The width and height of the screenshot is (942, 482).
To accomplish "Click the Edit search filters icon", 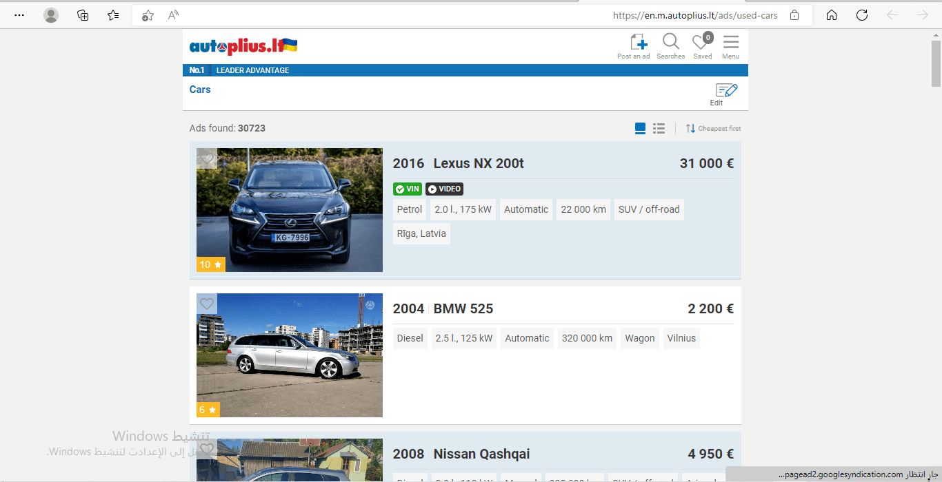I will (x=725, y=91).
